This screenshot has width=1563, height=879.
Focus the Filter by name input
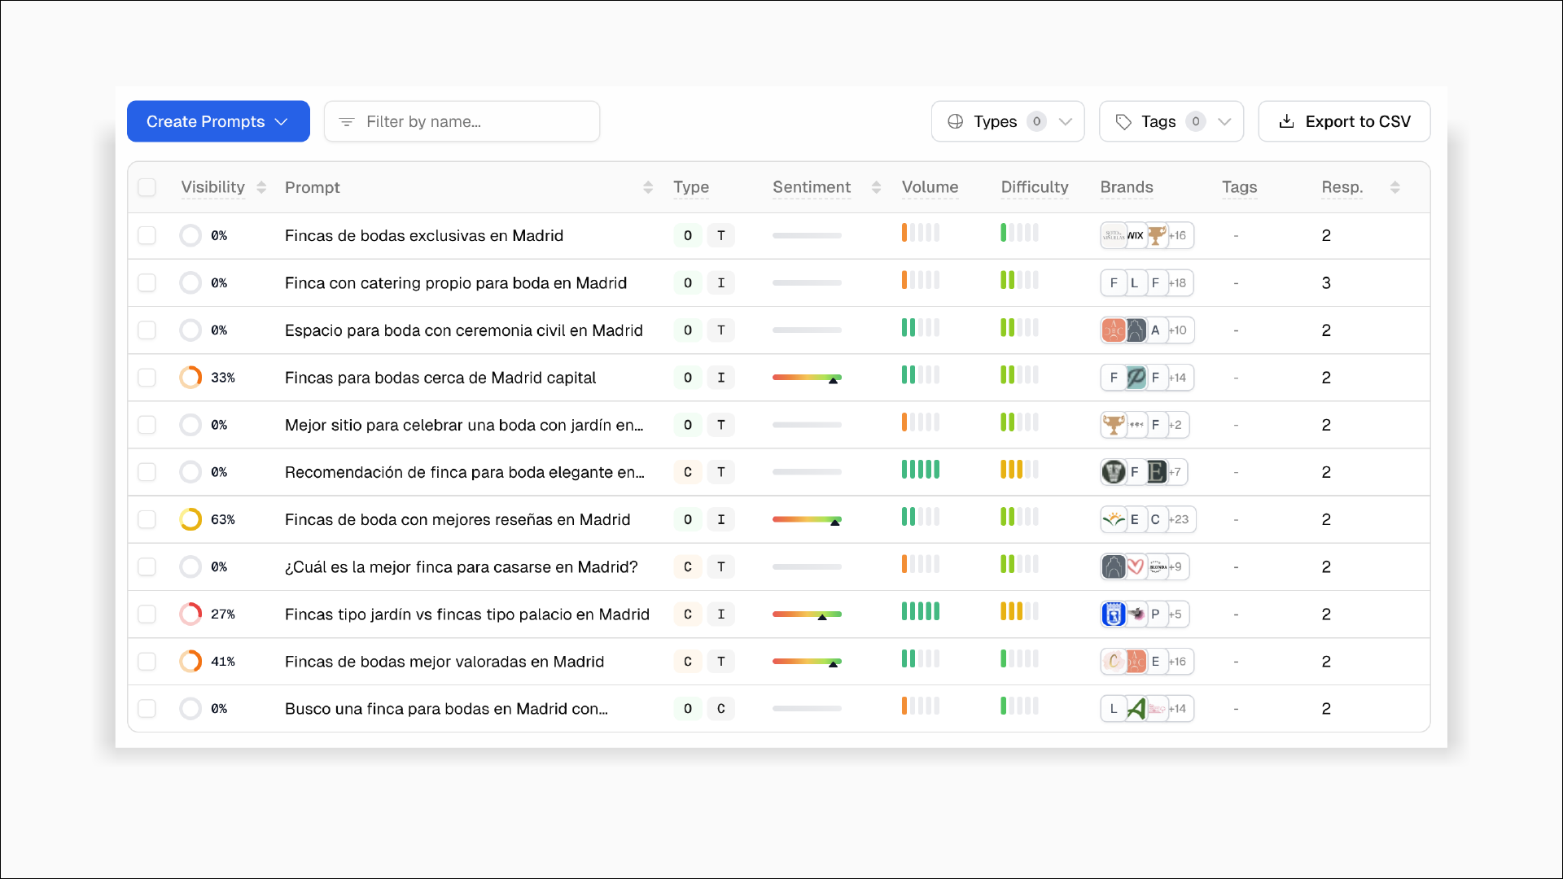[x=472, y=121]
